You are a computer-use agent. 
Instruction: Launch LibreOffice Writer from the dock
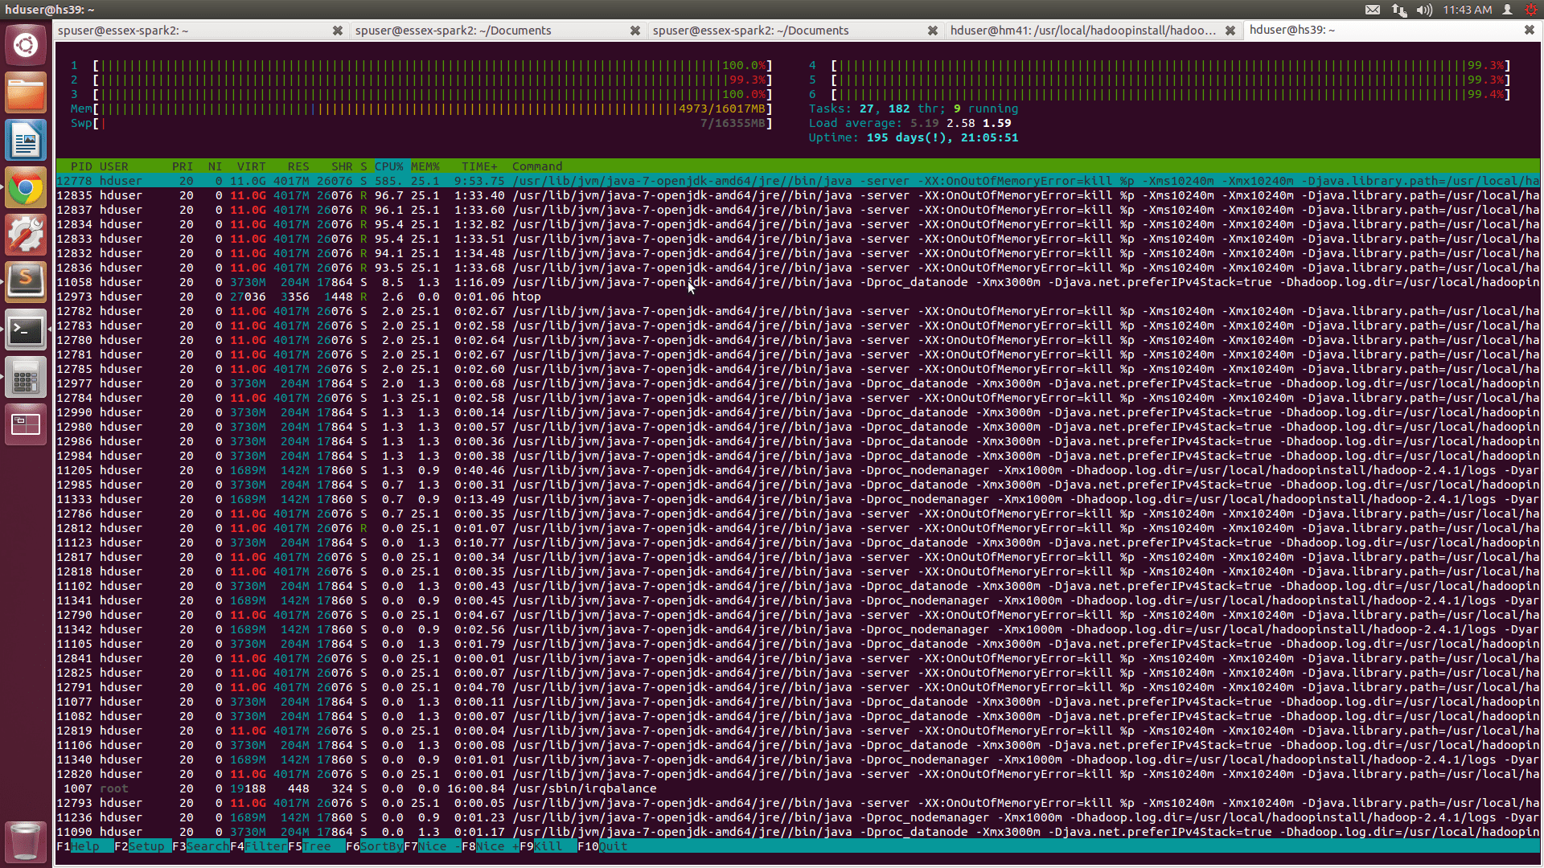(x=26, y=140)
